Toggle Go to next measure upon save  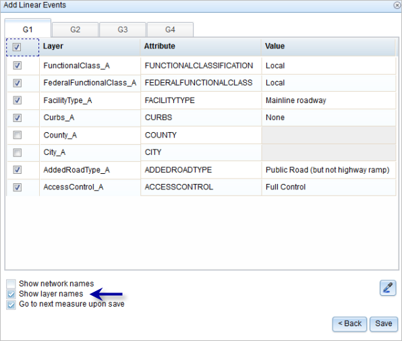(11, 305)
